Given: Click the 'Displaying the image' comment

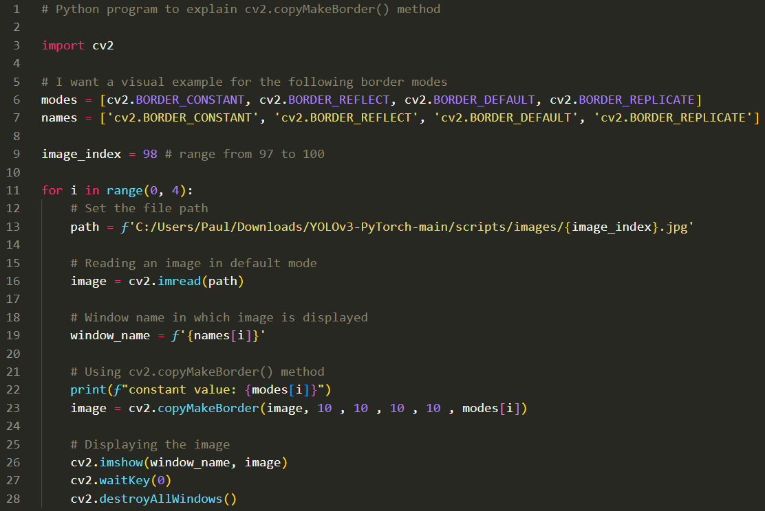Looking at the screenshot, I should (x=150, y=445).
